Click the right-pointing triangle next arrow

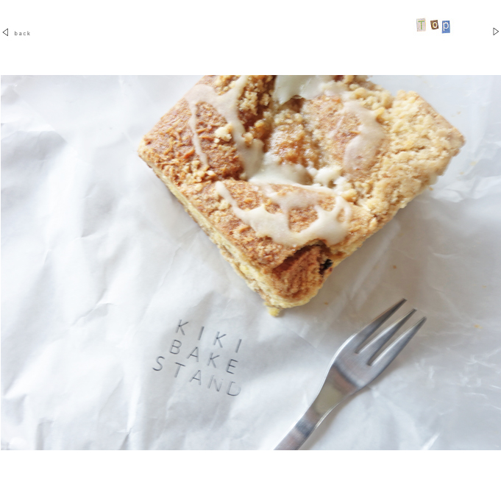click(496, 32)
